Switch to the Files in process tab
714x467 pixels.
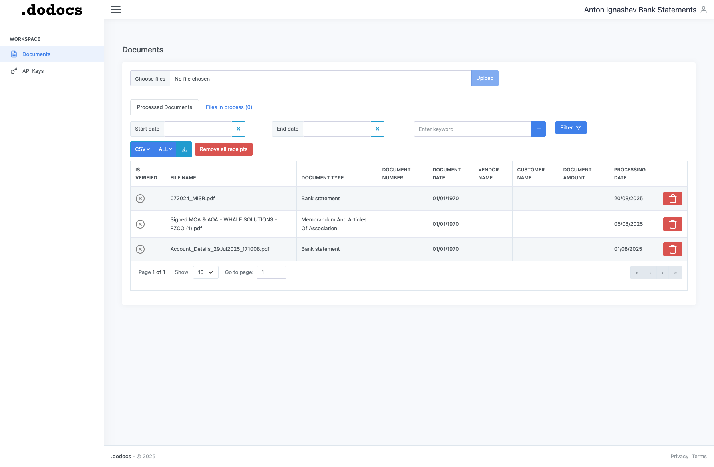coord(229,107)
